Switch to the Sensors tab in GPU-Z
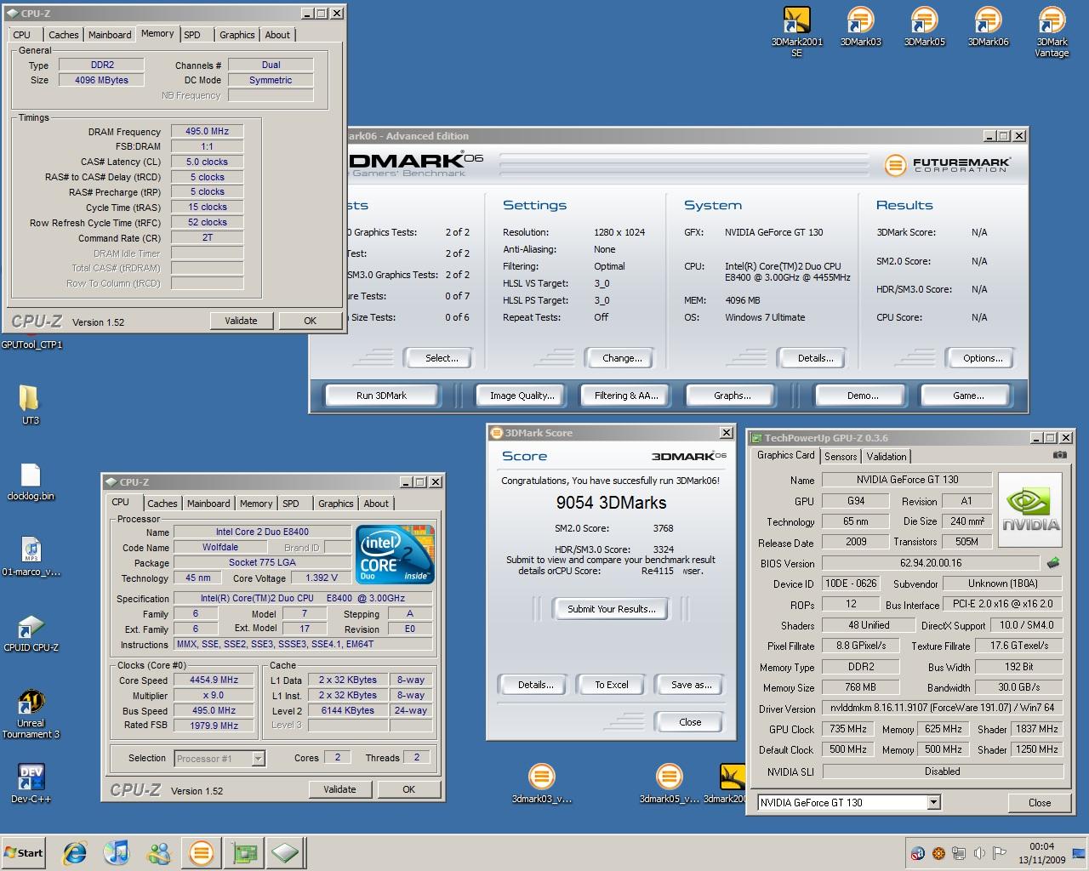 click(x=841, y=457)
